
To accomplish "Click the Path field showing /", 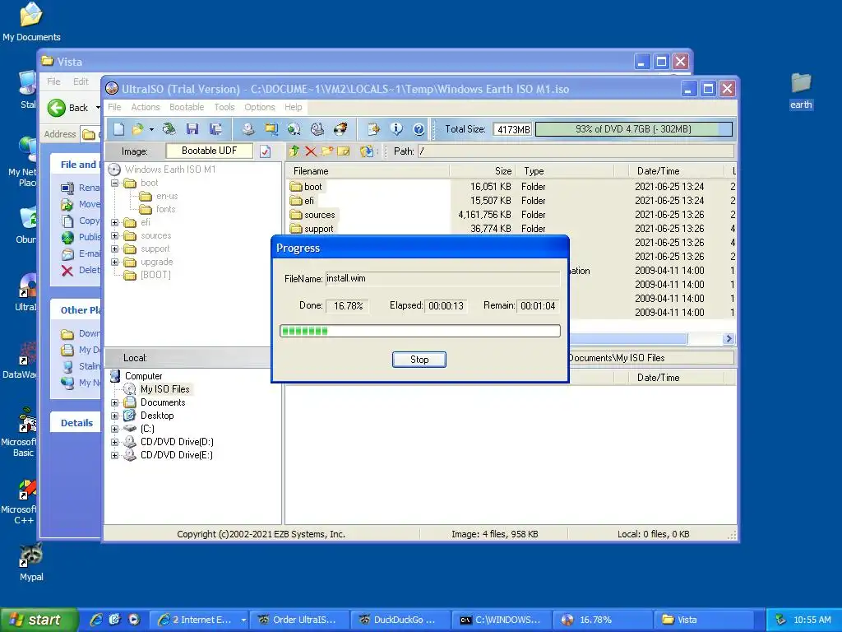I will tap(576, 151).
